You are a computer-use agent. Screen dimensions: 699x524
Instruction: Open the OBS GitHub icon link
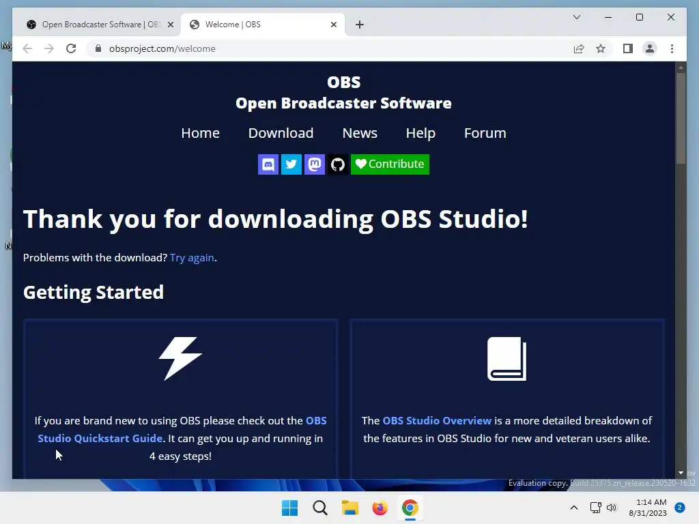tap(337, 164)
